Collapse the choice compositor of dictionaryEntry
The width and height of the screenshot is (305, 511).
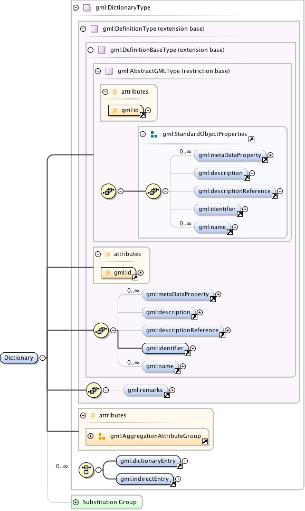pyautogui.click(x=98, y=470)
